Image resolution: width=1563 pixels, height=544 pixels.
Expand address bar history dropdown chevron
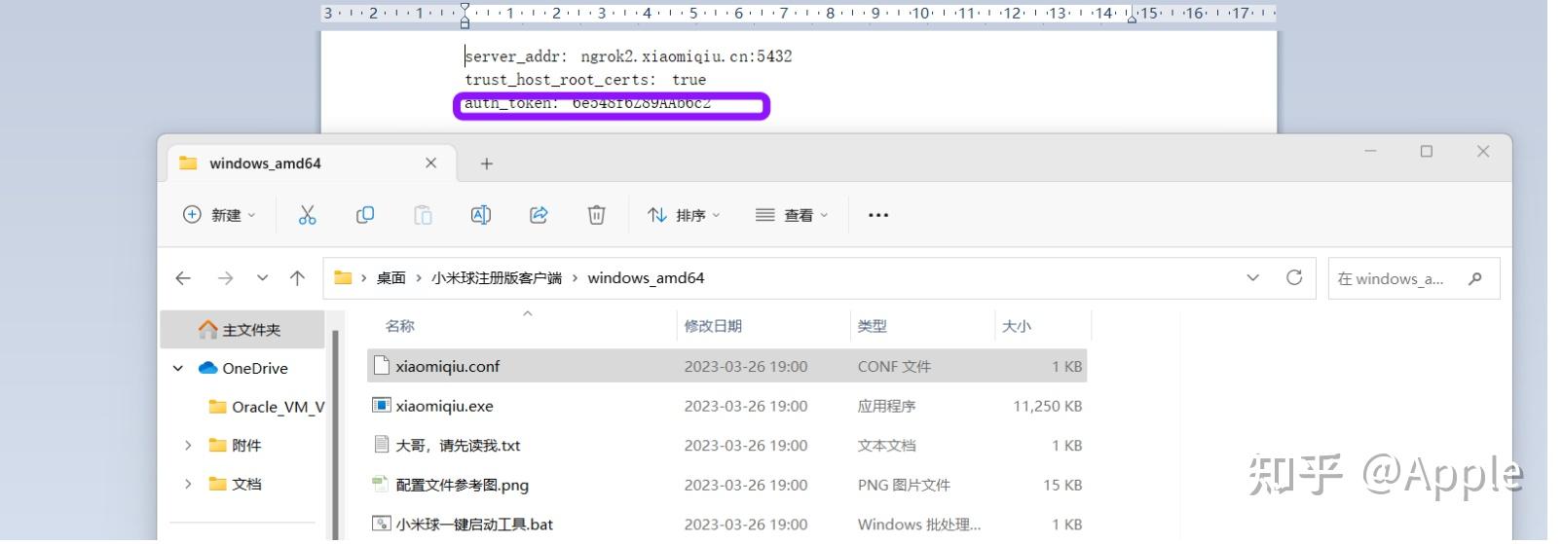[1252, 278]
